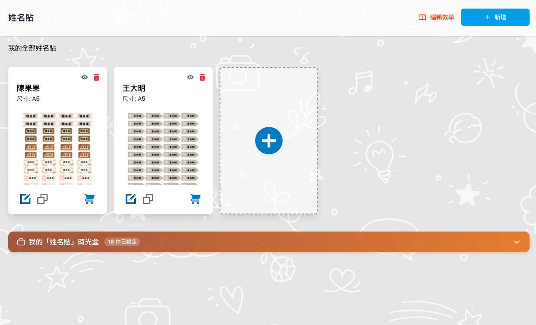Image resolution: width=536 pixels, height=325 pixels.
Task: Open the edit icon on 陳果果 card
Action: (x=25, y=199)
